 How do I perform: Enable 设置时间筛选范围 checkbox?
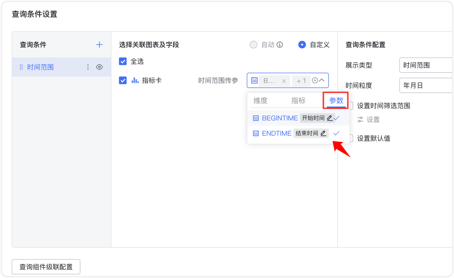[351, 105]
